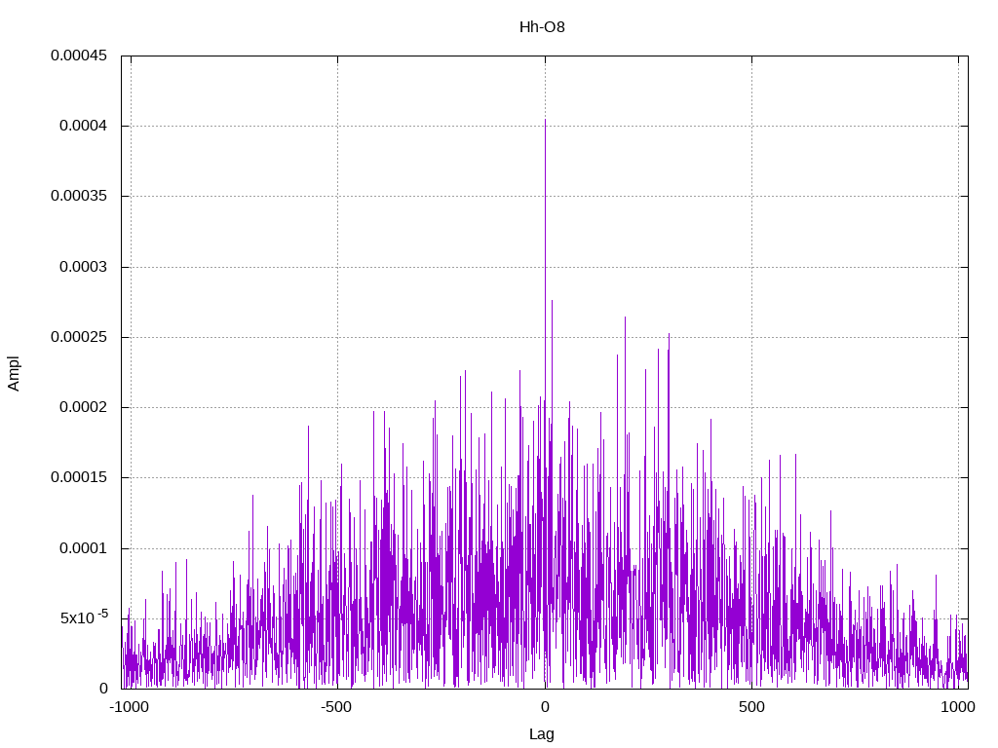Viewport: 998px width, 748px height.
Task: Click x-axis tick label 500
Action: 751,707
